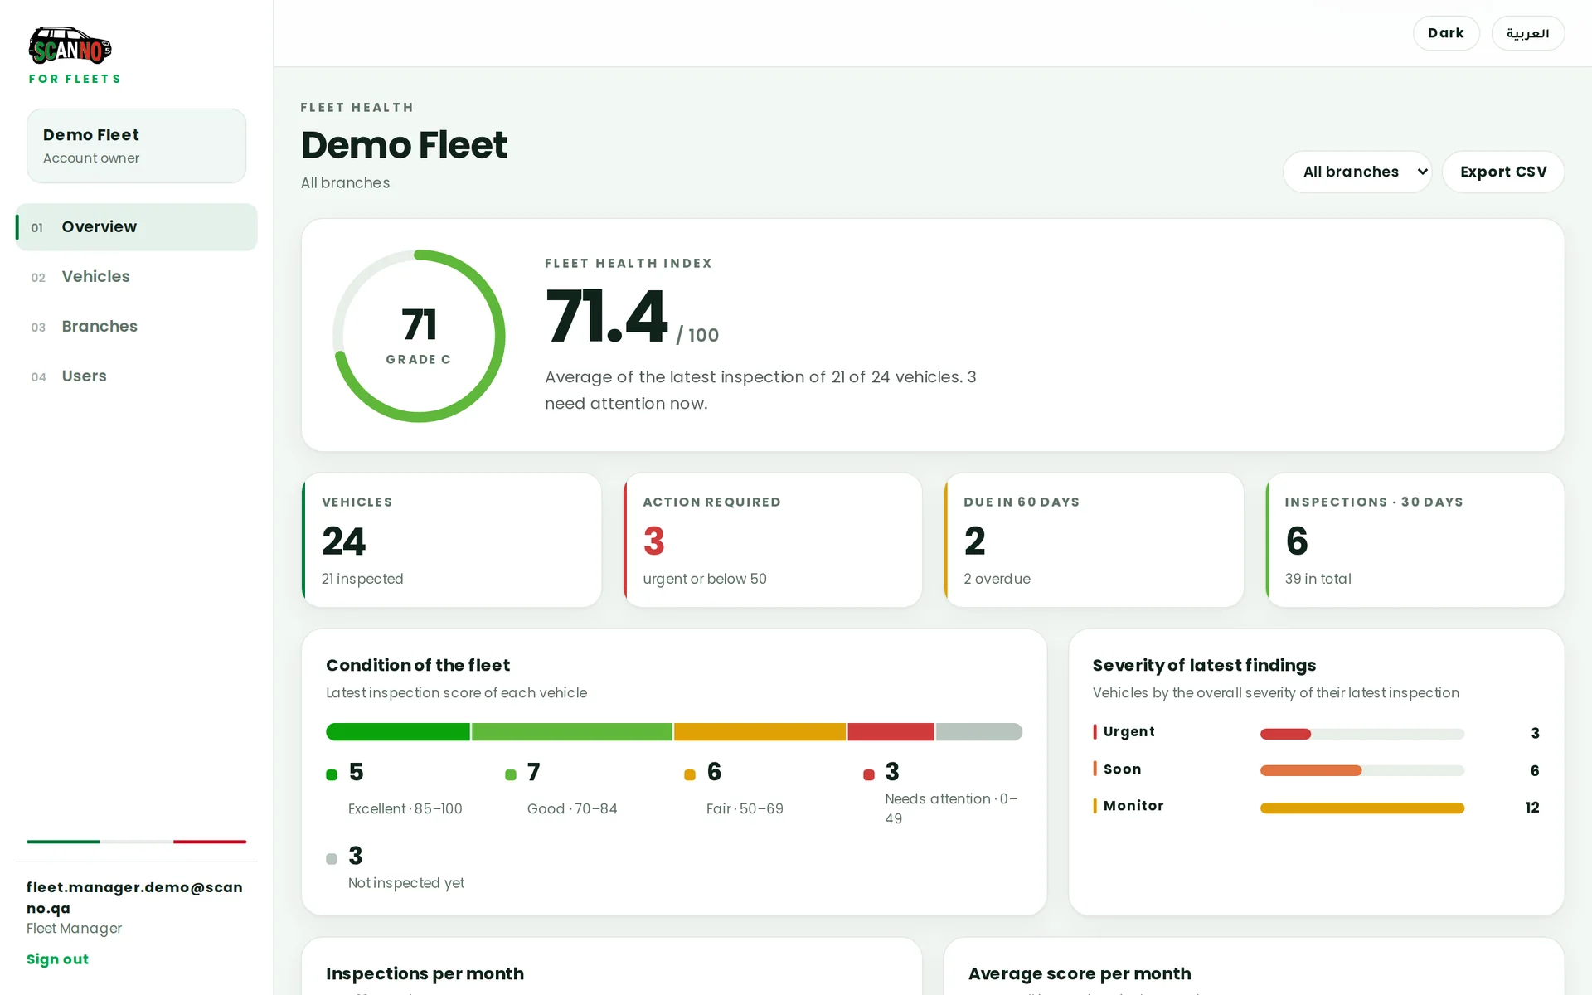The height and width of the screenshot is (995, 1592).
Task: Click the dark green Excellent bar segment
Action: 398,731
